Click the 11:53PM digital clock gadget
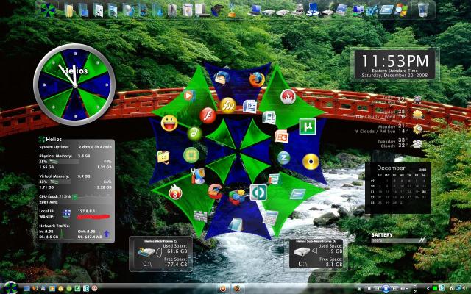The image size is (471, 294). click(x=395, y=65)
